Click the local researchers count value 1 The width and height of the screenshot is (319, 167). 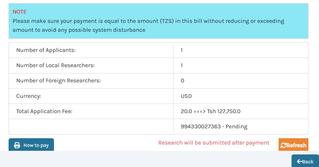coord(182,65)
